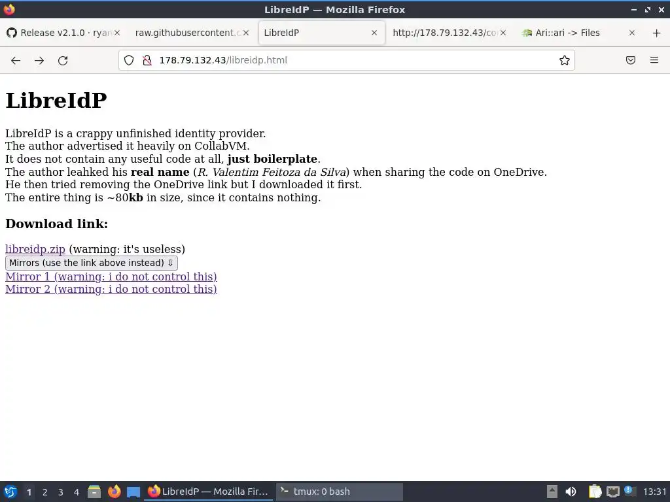Go forward using the forward arrow

click(39, 60)
